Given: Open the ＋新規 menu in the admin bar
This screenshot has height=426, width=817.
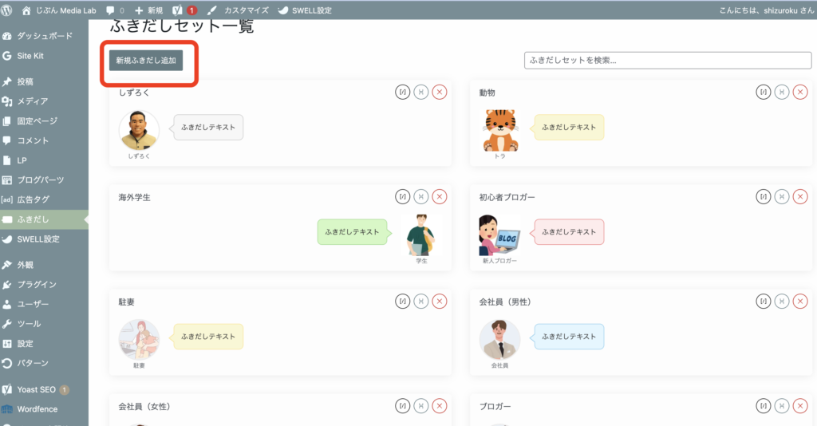Looking at the screenshot, I should click(149, 10).
